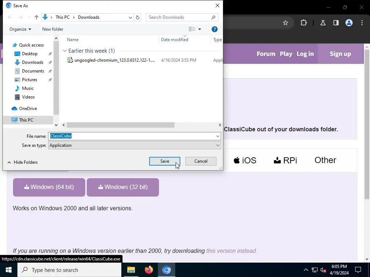Toggle Chrome side panel icon
Viewport: 370px width, 277px height.
[x=336, y=23]
